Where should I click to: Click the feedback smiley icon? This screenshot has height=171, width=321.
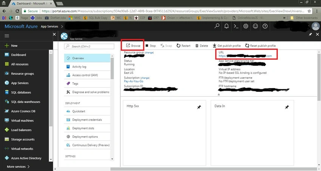[x=255, y=26]
